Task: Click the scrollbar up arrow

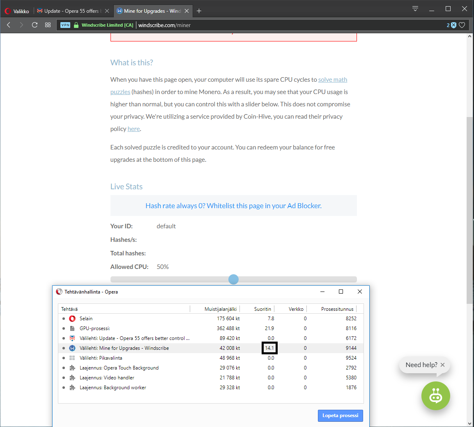Action: click(x=469, y=36)
